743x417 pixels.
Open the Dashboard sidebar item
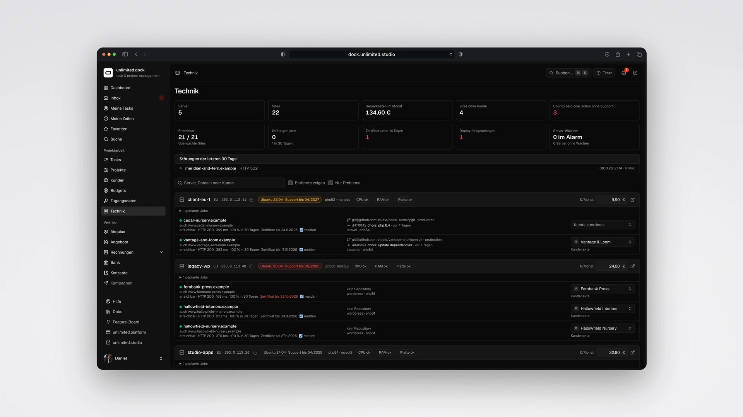pos(133,88)
